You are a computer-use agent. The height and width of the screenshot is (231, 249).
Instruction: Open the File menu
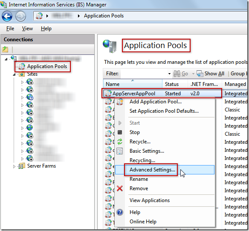point(10,29)
